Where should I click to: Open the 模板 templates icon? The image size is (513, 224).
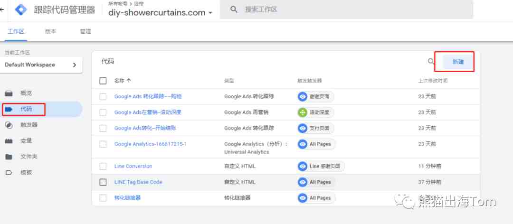point(9,173)
